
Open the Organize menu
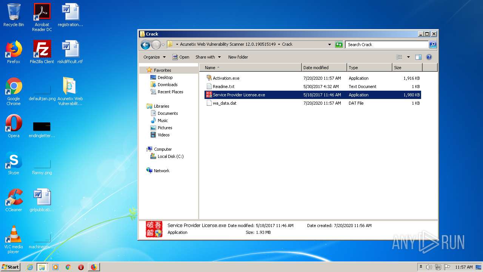coord(154,57)
